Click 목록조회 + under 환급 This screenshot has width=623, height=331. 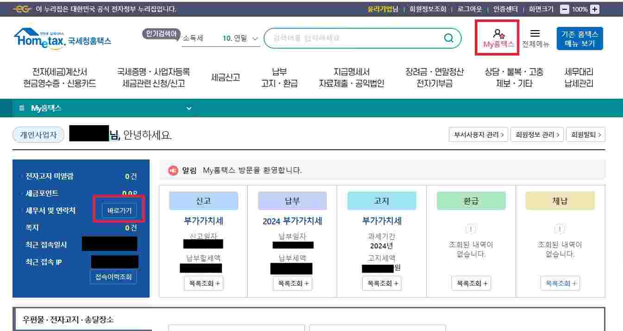pyautogui.click(x=471, y=283)
